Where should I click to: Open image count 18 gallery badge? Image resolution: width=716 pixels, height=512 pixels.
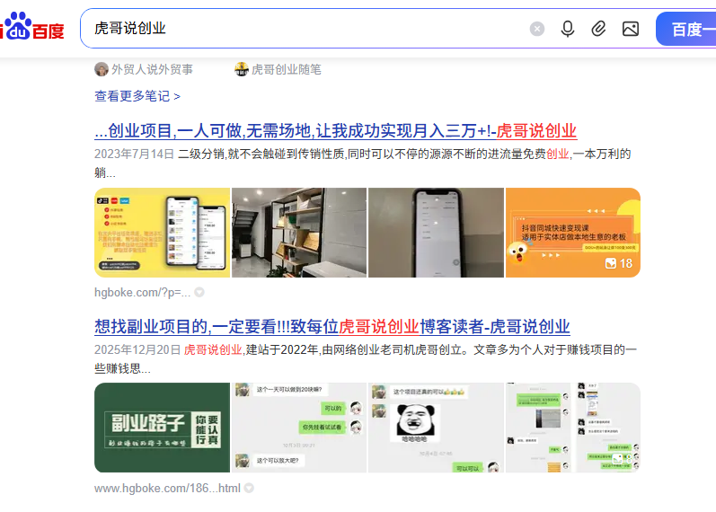pos(619,263)
